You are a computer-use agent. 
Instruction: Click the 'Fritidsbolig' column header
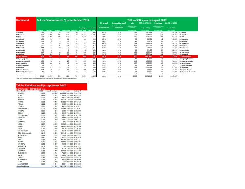point(74,31)
